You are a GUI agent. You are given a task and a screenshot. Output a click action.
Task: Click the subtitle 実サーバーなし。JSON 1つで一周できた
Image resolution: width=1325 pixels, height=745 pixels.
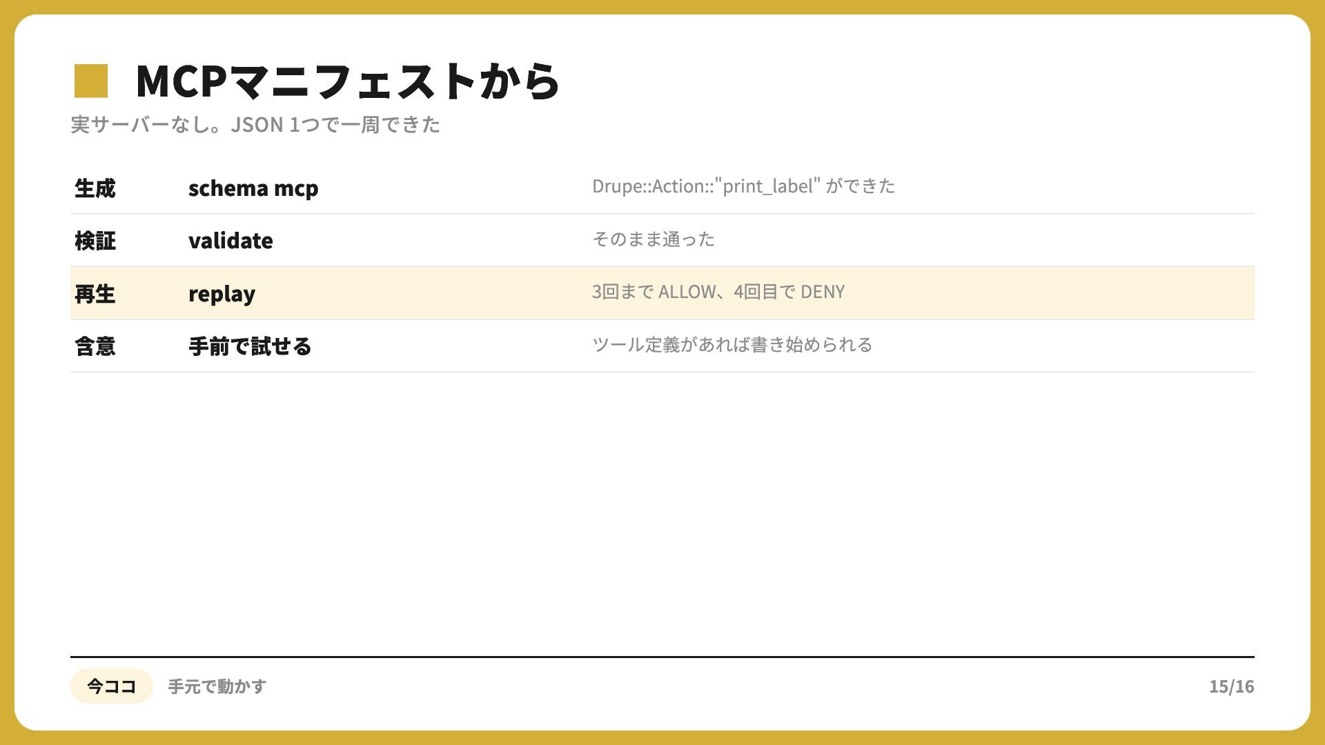tap(255, 125)
